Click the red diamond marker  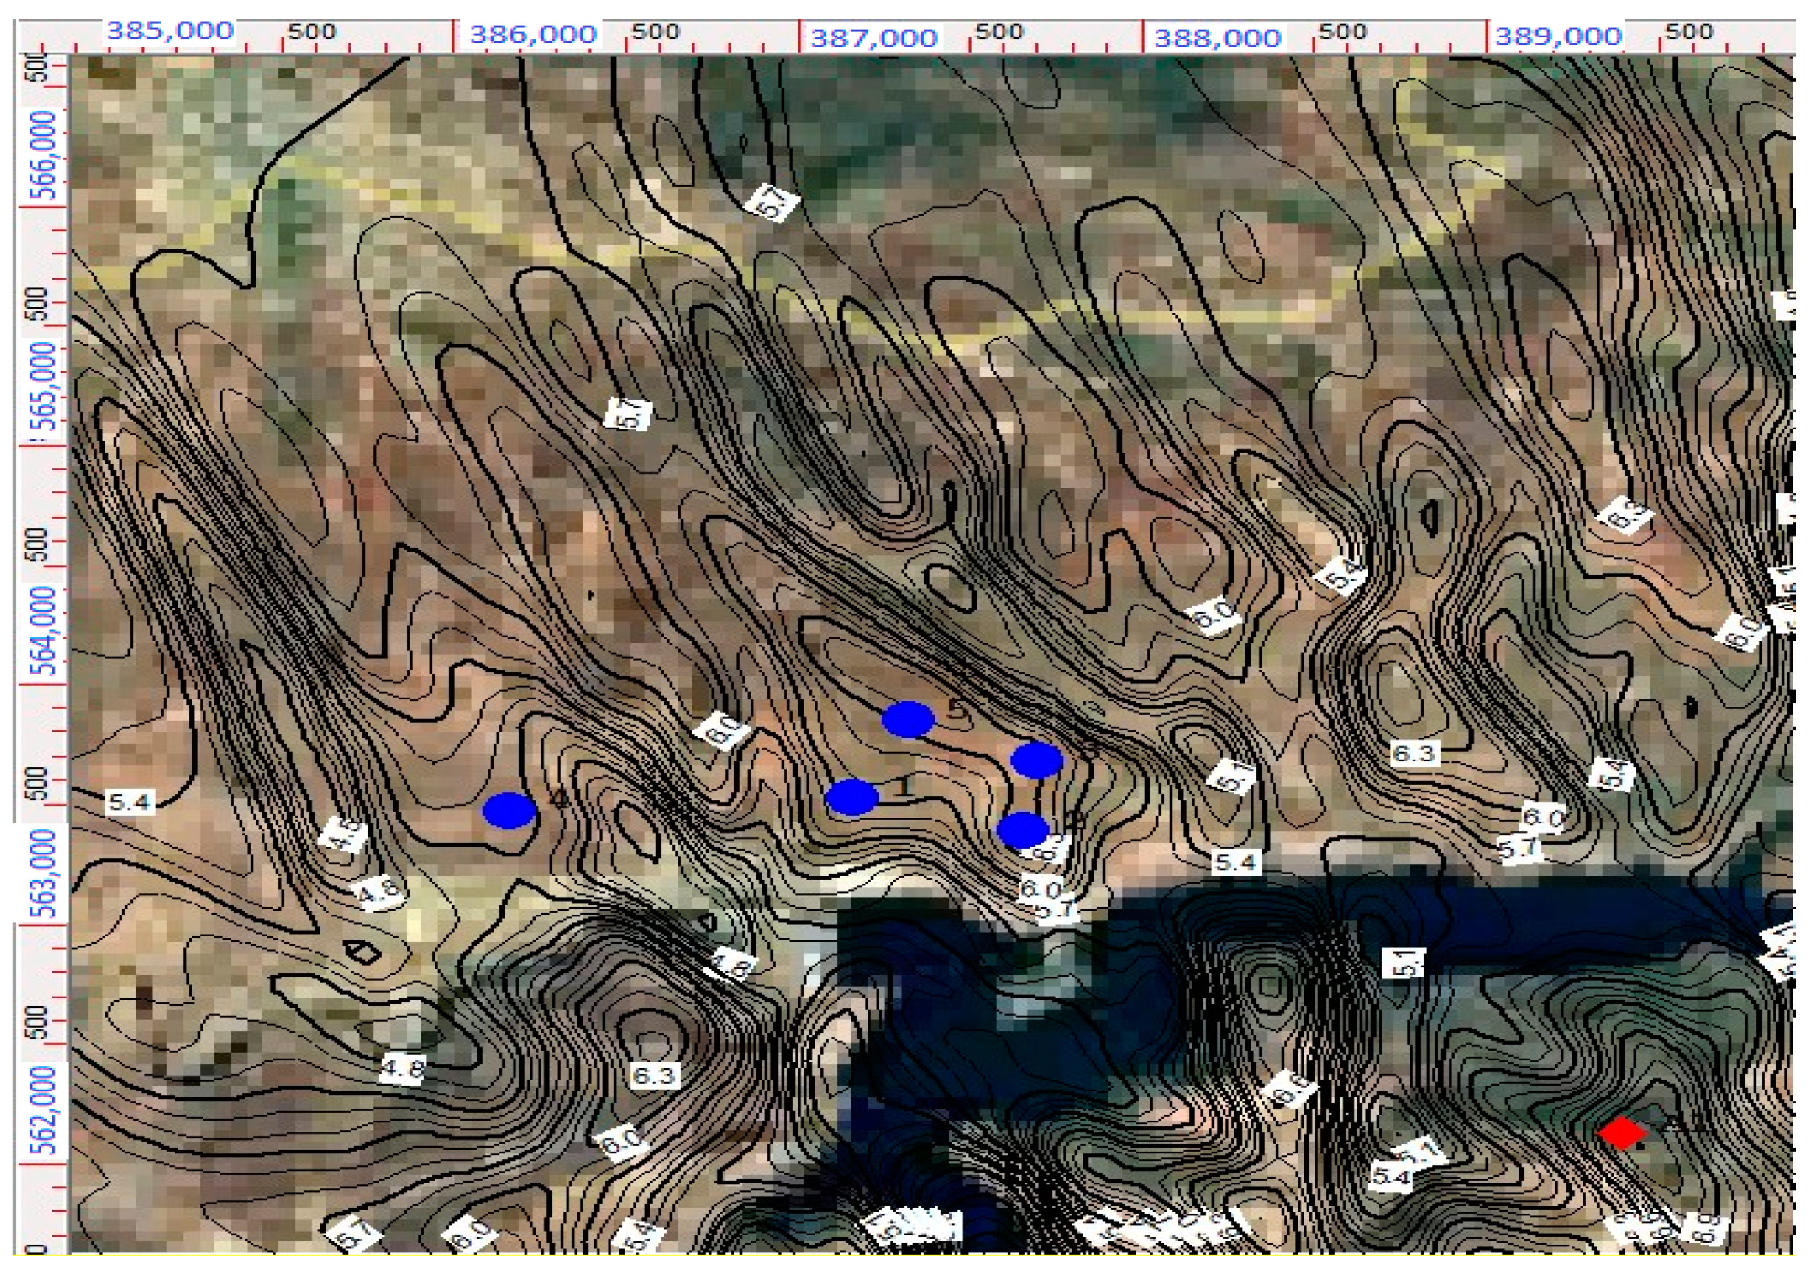click(x=1621, y=1133)
